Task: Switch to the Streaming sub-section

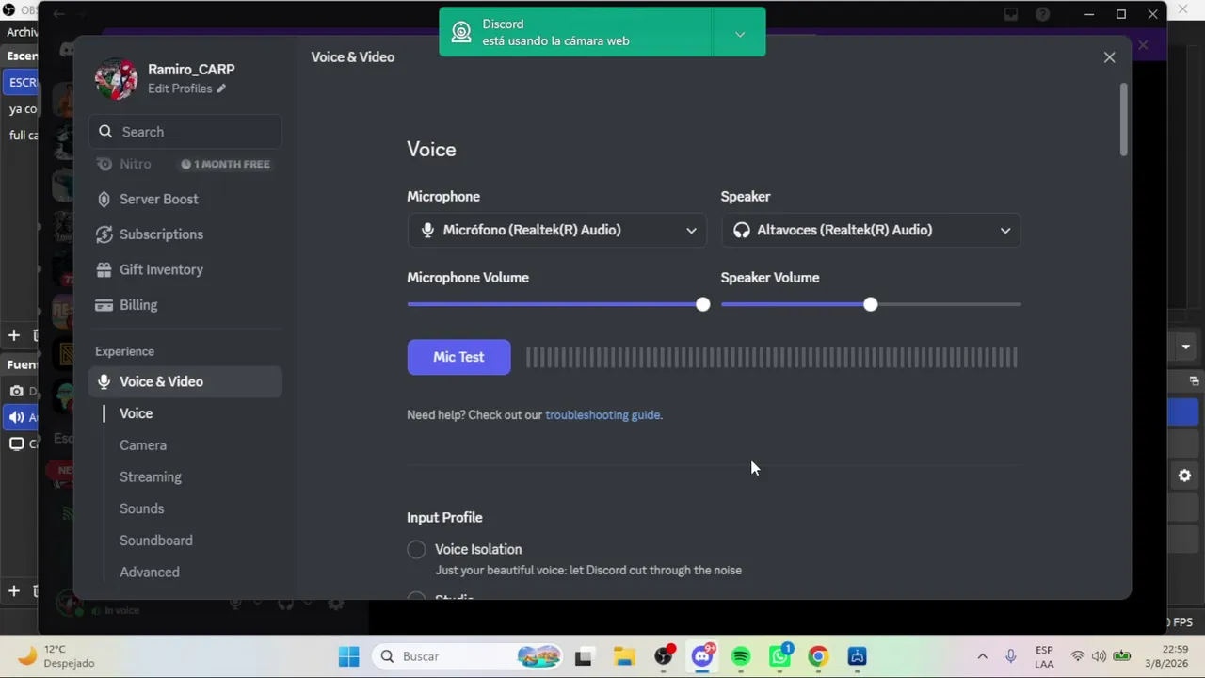Action: (x=151, y=477)
